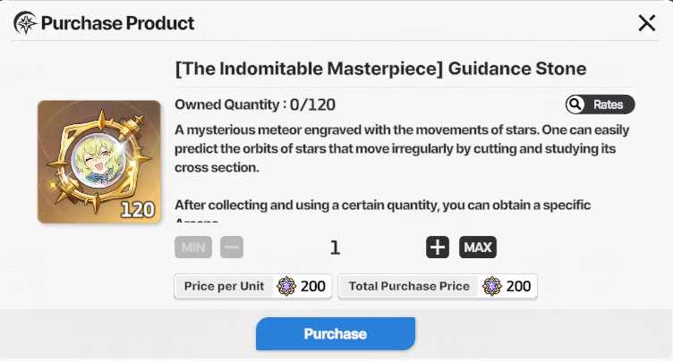673x361 pixels.
Task: Decrease quantity with the minus button
Action: (x=232, y=248)
